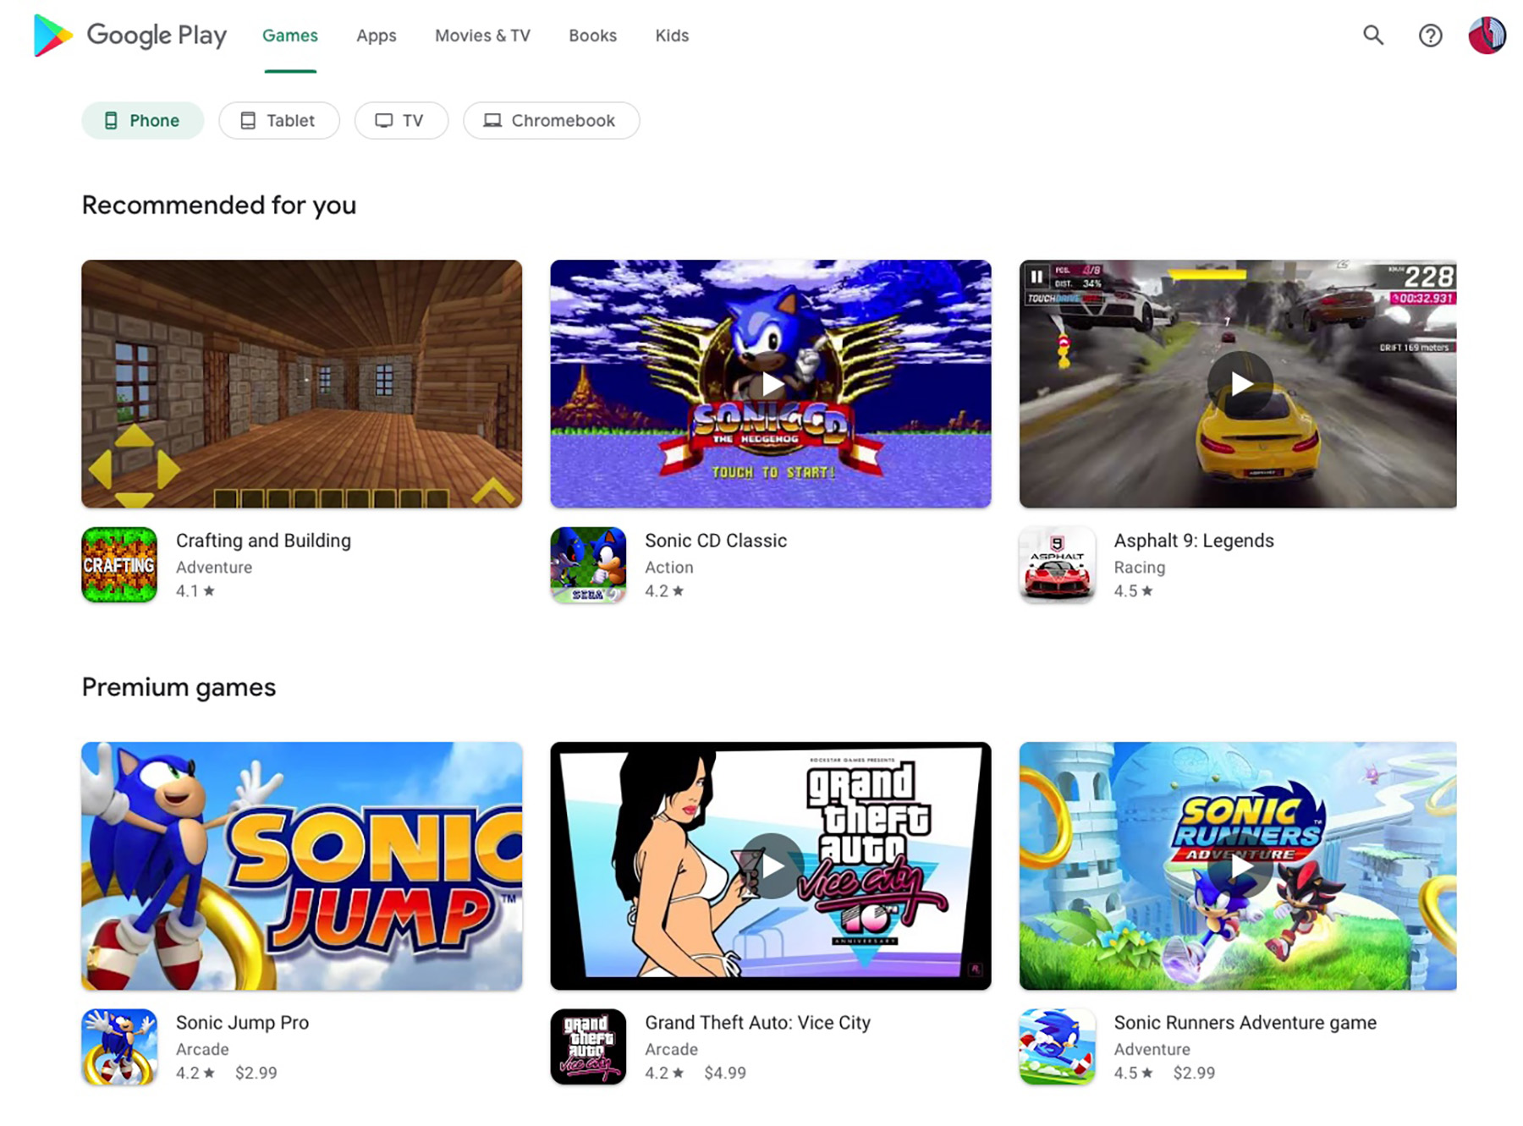Click the Sonic CD Classic app icon
The image size is (1523, 1126).
[x=588, y=564]
